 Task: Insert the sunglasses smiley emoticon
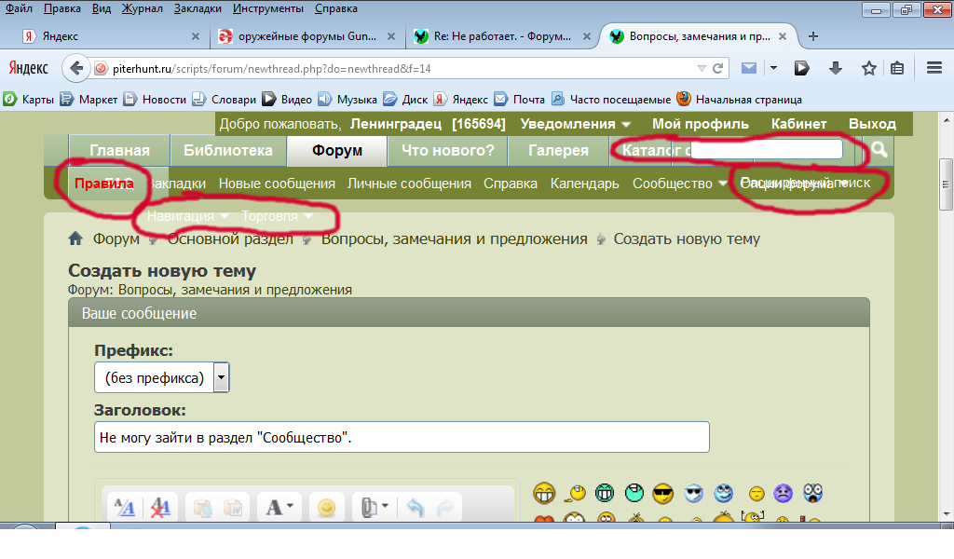pos(662,493)
